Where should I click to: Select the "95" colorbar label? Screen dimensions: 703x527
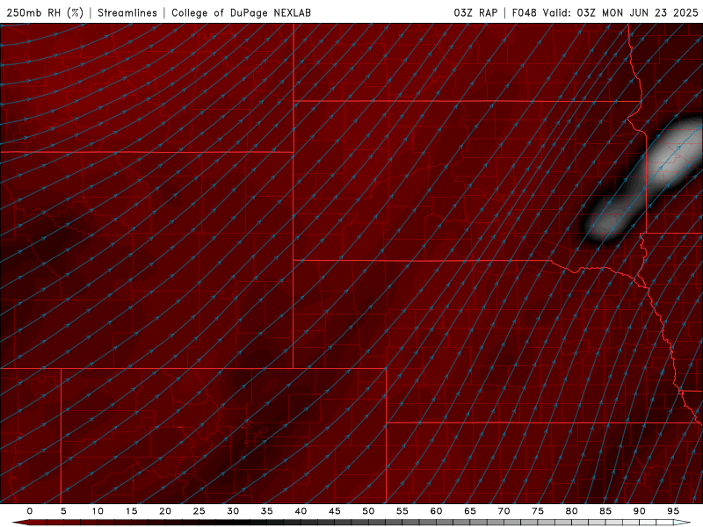click(673, 511)
